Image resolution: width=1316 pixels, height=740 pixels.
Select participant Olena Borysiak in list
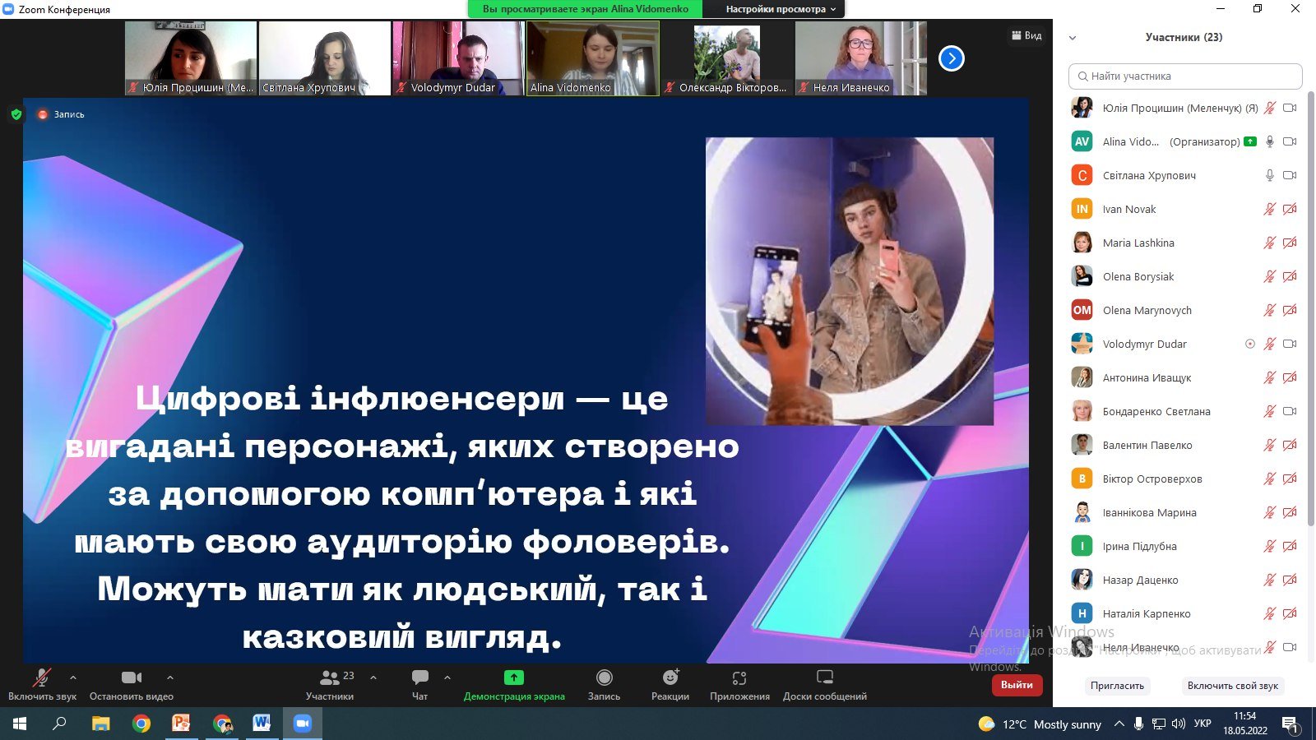click(1184, 276)
